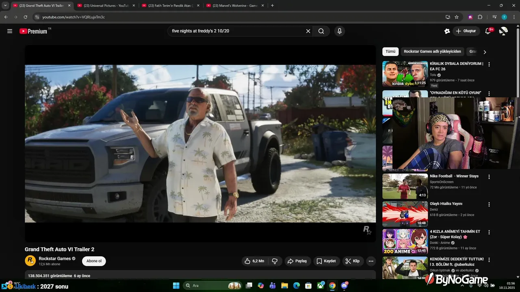This screenshot has height=292, width=520.
Task: Open the Rockstar Games channel avatar
Action: coord(30,261)
